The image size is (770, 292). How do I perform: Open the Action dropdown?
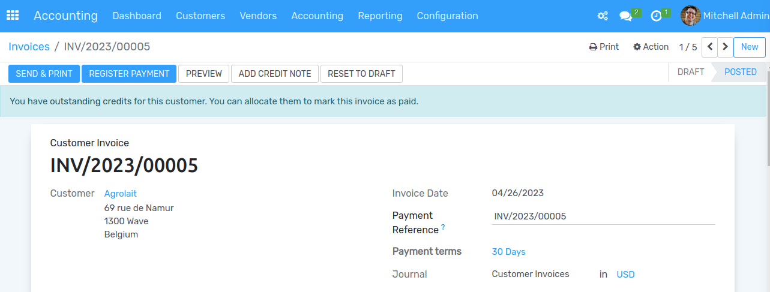651,47
